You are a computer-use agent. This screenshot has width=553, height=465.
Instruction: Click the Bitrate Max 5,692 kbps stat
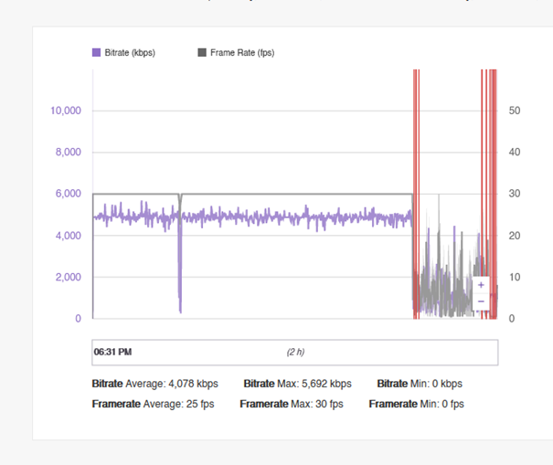click(x=297, y=384)
